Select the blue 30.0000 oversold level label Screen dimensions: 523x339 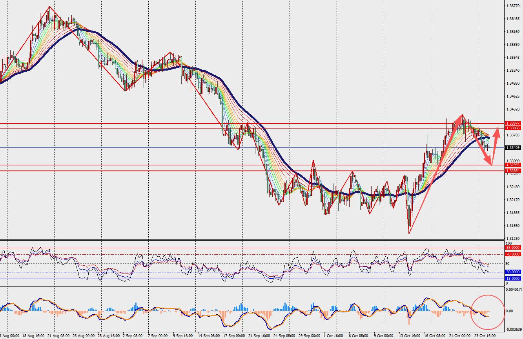(x=513, y=272)
